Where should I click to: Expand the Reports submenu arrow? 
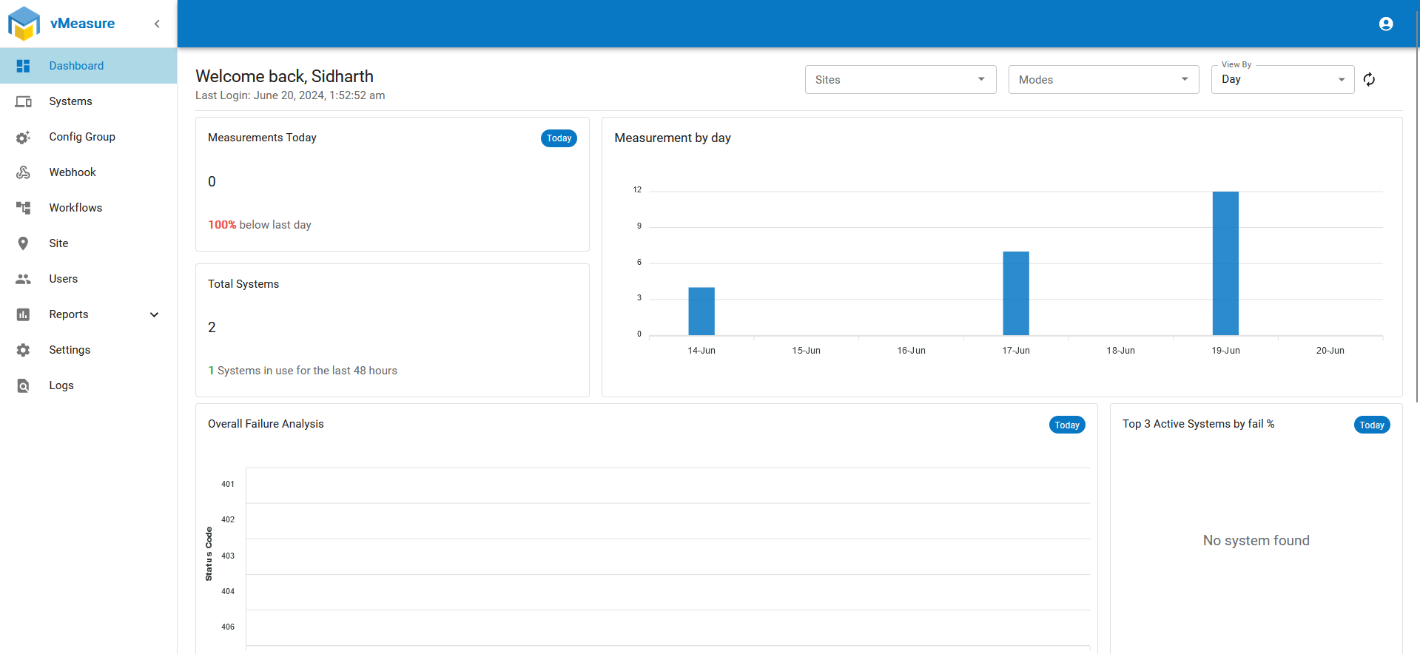pos(155,314)
